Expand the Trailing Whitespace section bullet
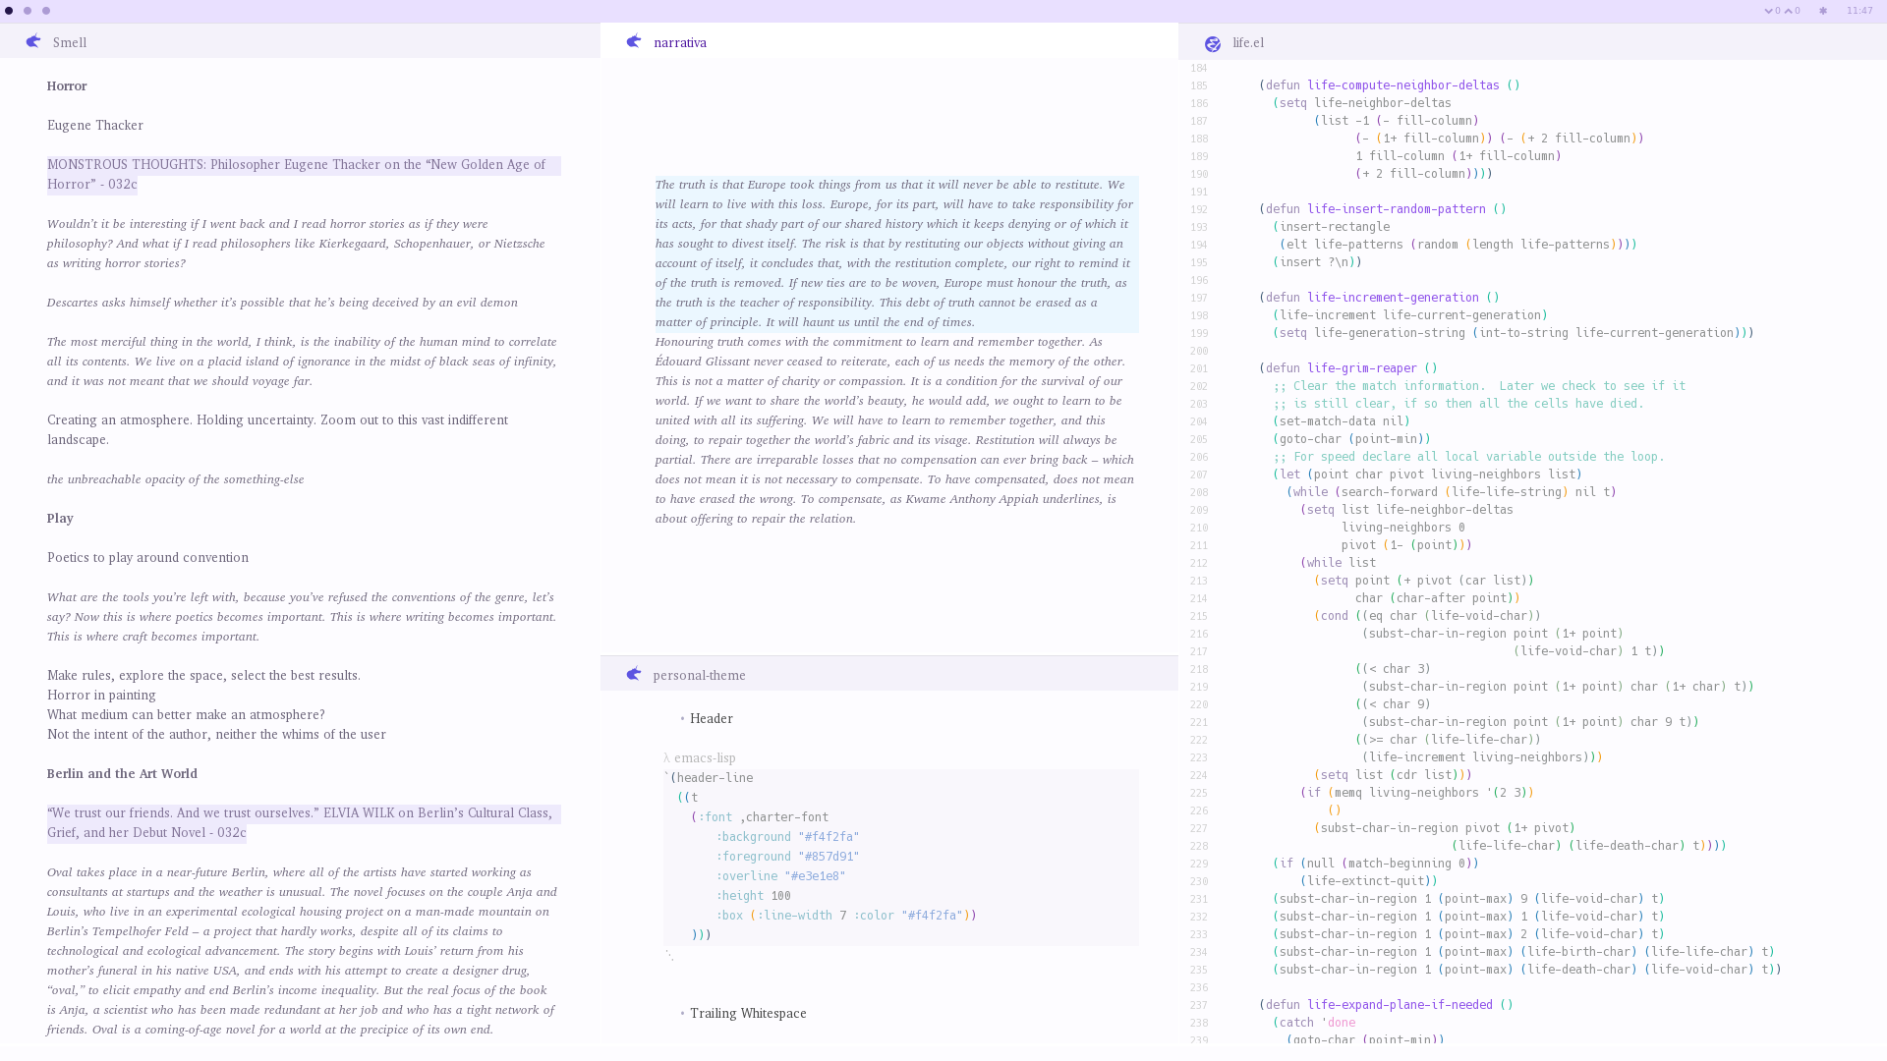This screenshot has width=1887, height=1061. pyautogui.click(x=682, y=1014)
